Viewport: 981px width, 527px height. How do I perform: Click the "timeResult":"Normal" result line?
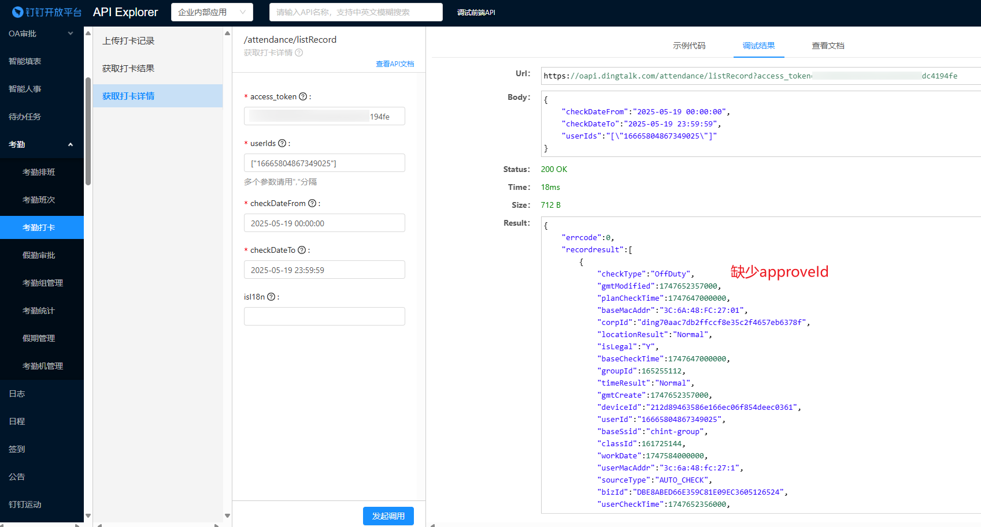click(x=646, y=383)
